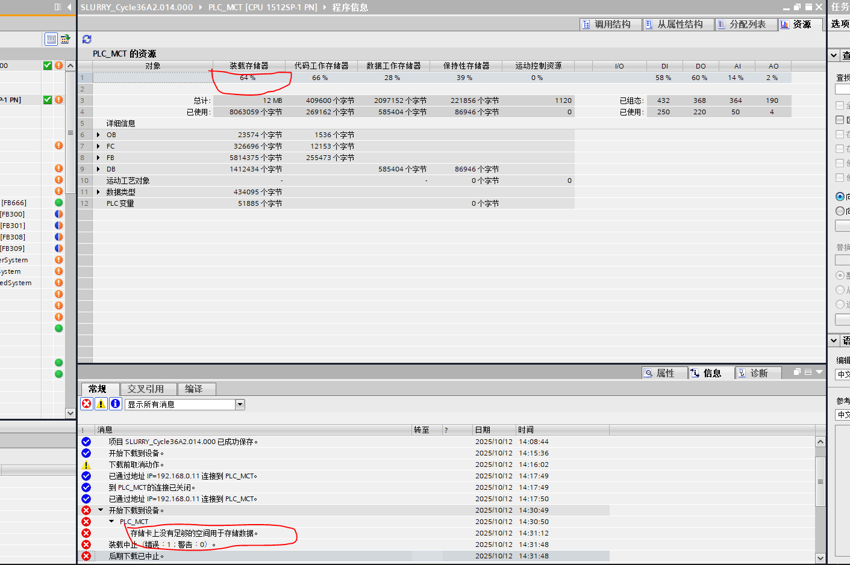Toggle the warning message filter icon
This screenshot has width=850, height=565.
101,404
